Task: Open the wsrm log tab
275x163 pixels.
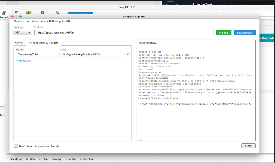Action: pyautogui.click(x=70, y=159)
